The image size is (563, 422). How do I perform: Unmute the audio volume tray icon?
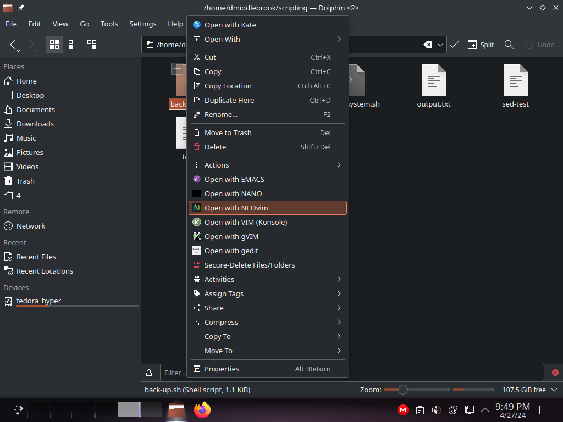click(436, 410)
